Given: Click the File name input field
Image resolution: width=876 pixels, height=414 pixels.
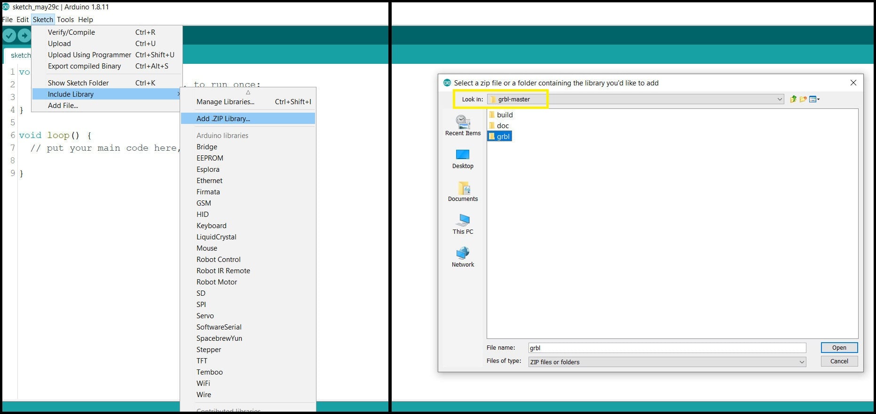Looking at the screenshot, I should pyautogui.click(x=667, y=348).
